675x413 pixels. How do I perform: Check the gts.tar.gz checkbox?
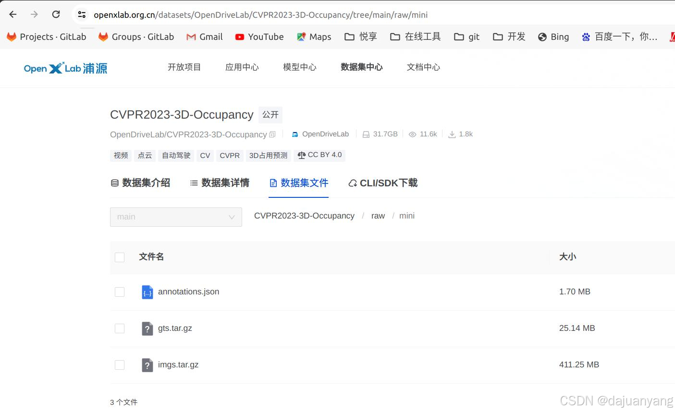[x=120, y=328]
